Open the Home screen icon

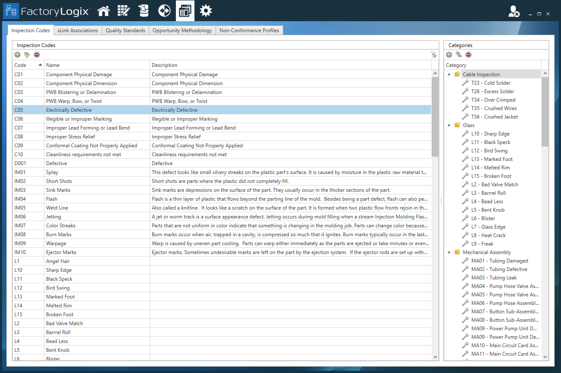[104, 11]
